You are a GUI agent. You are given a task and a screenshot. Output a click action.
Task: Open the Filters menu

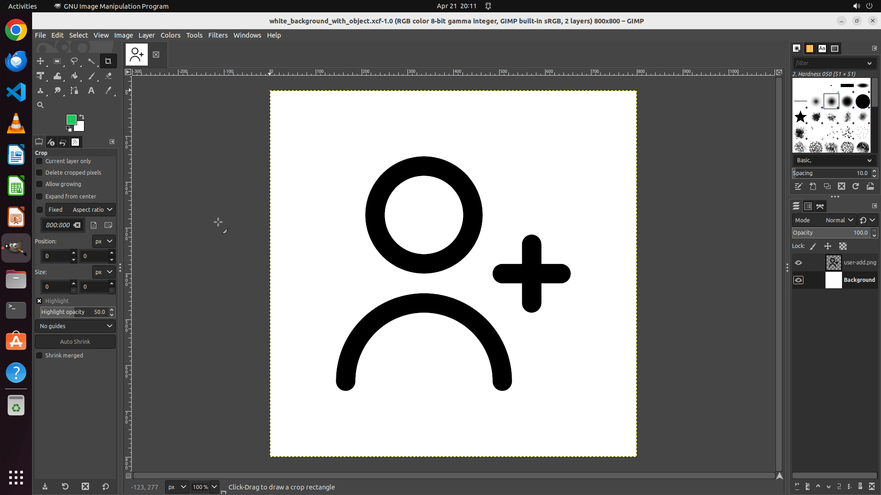click(217, 35)
